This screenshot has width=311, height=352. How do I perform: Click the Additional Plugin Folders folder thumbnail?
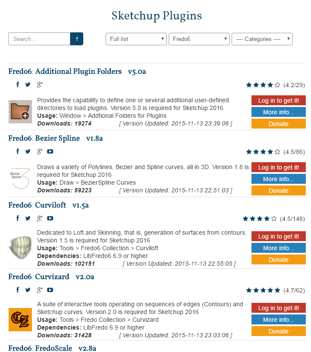tap(20, 112)
